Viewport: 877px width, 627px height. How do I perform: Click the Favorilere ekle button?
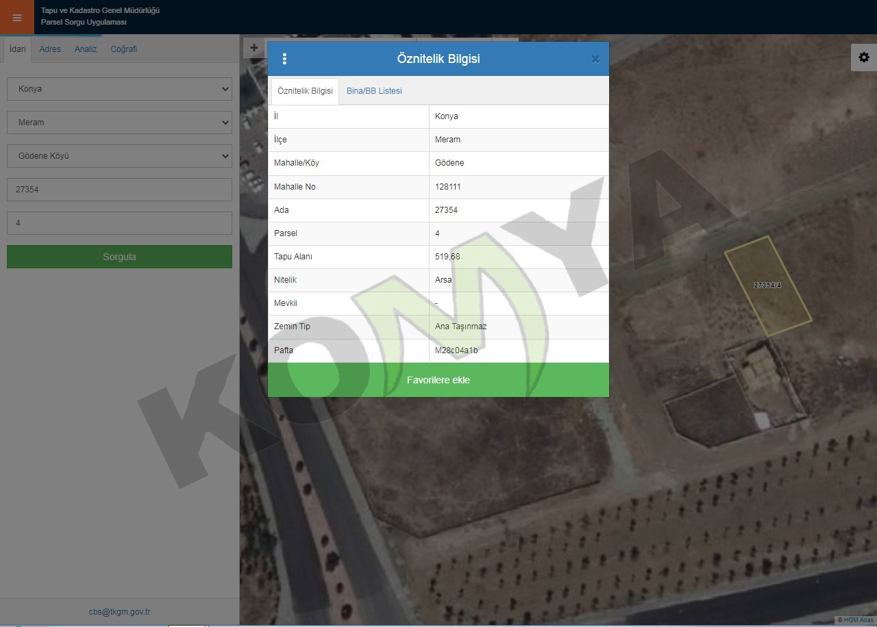(438, 380)
